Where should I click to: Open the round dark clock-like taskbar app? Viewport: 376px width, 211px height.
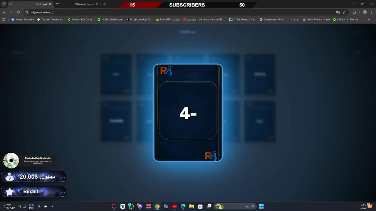(x=114, y=206)
